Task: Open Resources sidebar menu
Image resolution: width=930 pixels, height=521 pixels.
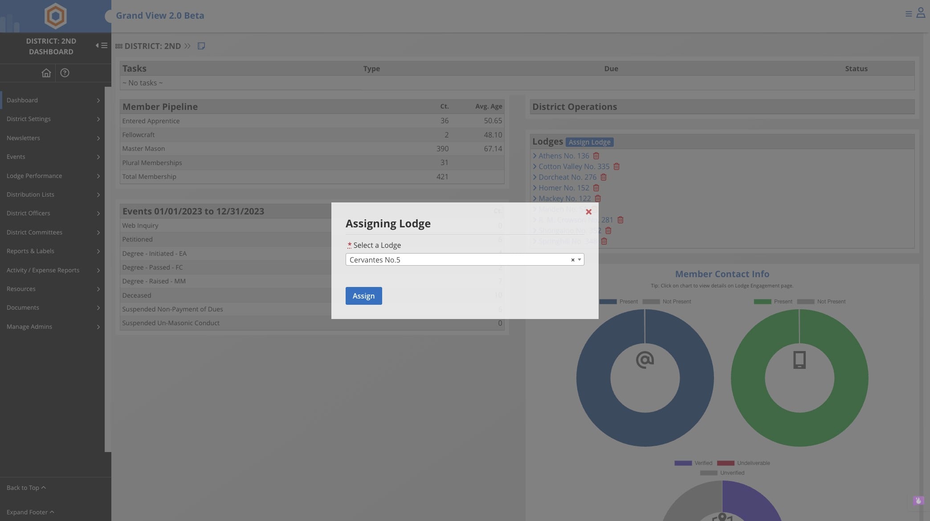Action: click(x=53, y=289)
